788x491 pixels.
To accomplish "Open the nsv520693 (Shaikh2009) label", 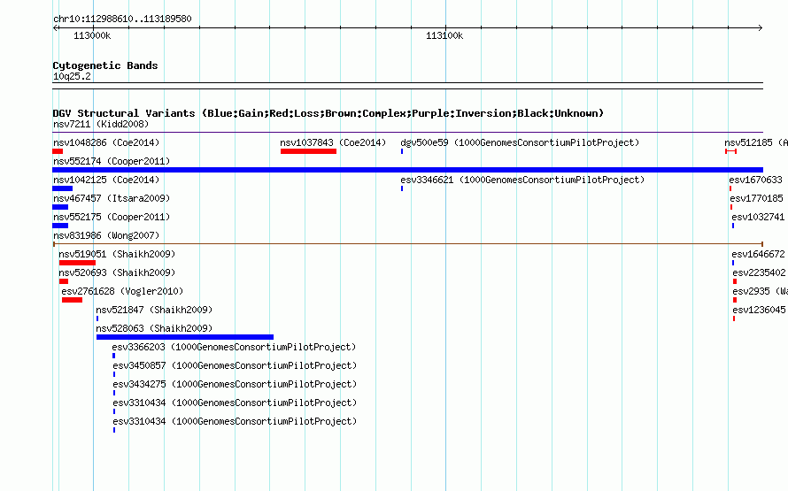I will click(117, 272).
